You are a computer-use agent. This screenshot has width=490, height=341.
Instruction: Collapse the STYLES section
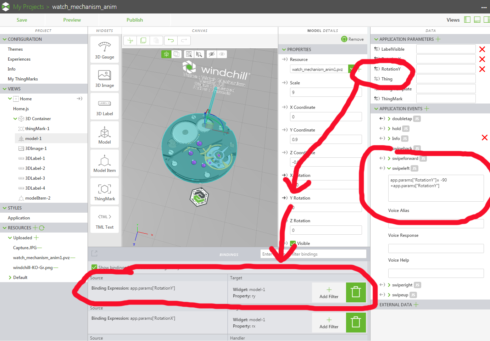coord(5,208)
